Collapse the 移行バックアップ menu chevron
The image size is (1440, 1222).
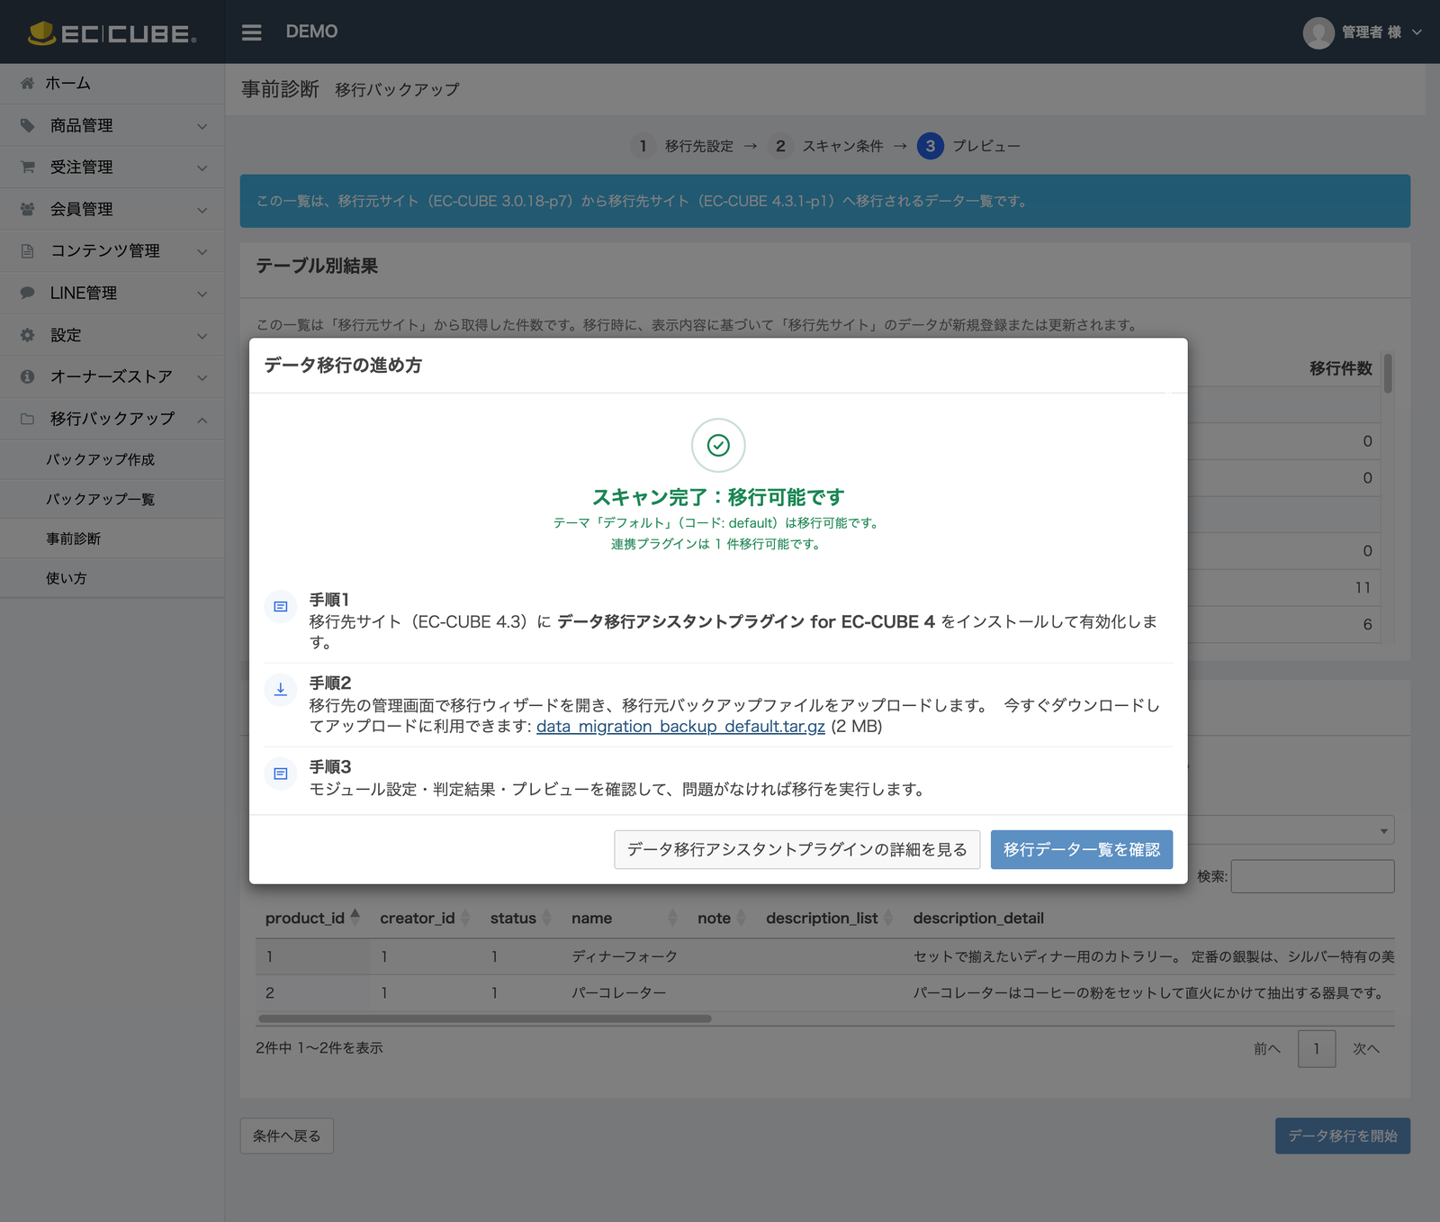point(202,420)
